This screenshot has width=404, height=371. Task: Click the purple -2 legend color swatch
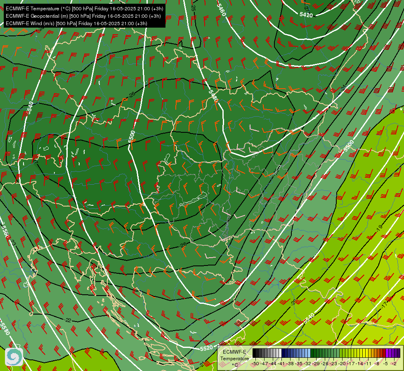coord(393,353)
